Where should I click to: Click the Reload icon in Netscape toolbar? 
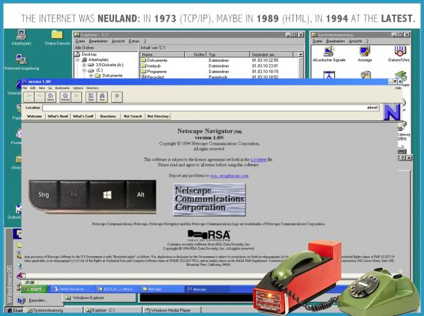point(65,97)
